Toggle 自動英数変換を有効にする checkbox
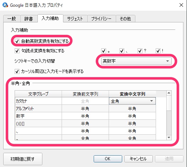Viewport: 187px width, 167px height. tap(17, 41)
